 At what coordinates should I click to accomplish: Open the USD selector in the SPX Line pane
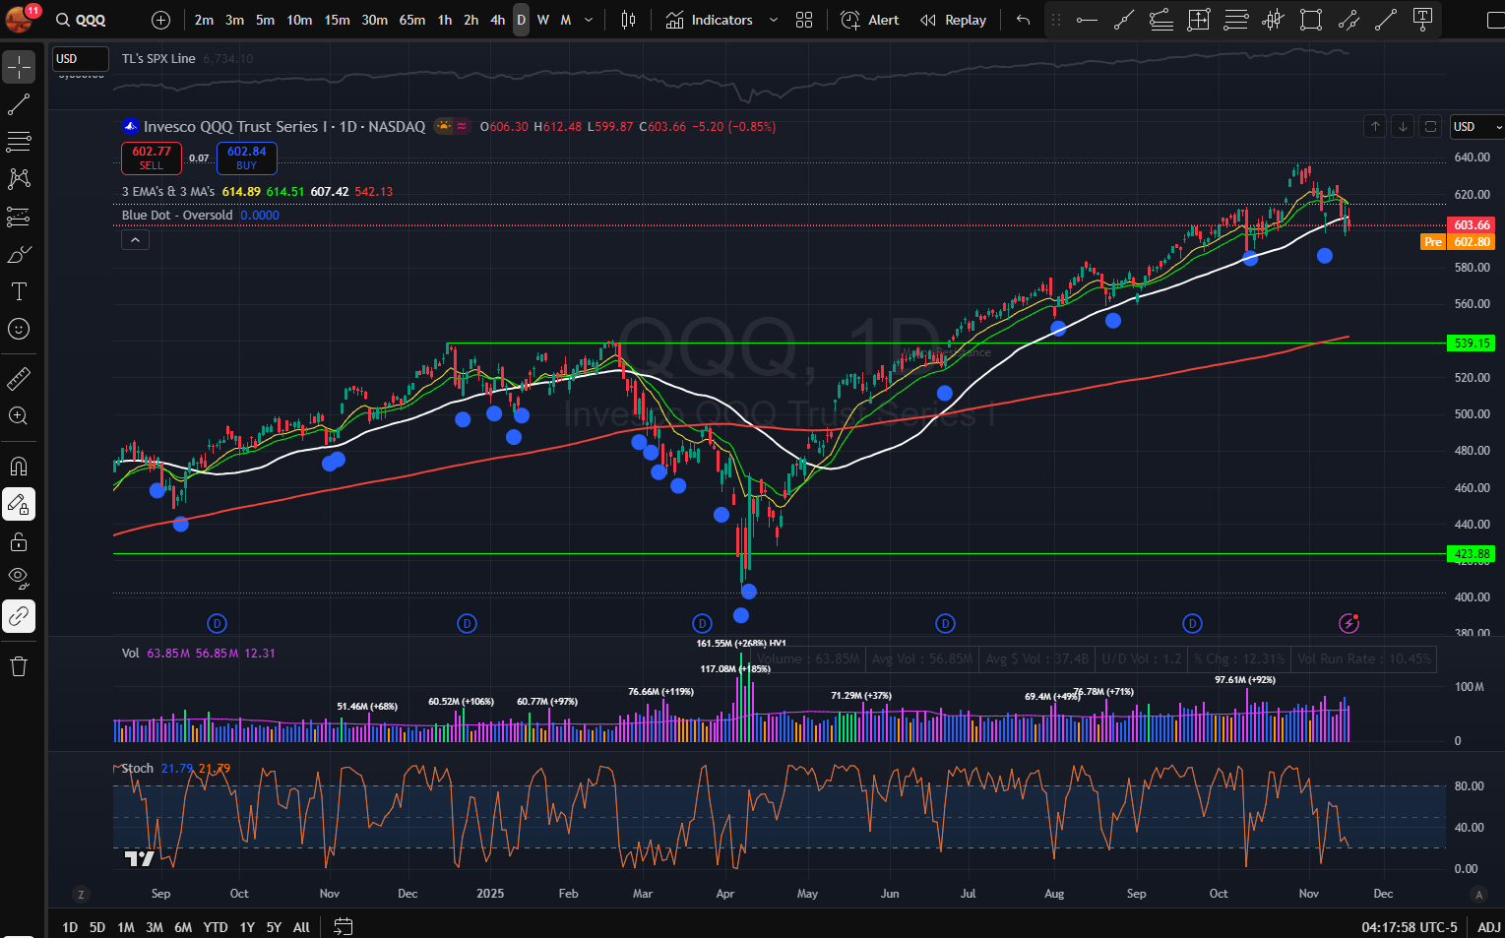[x=81, y=59]
